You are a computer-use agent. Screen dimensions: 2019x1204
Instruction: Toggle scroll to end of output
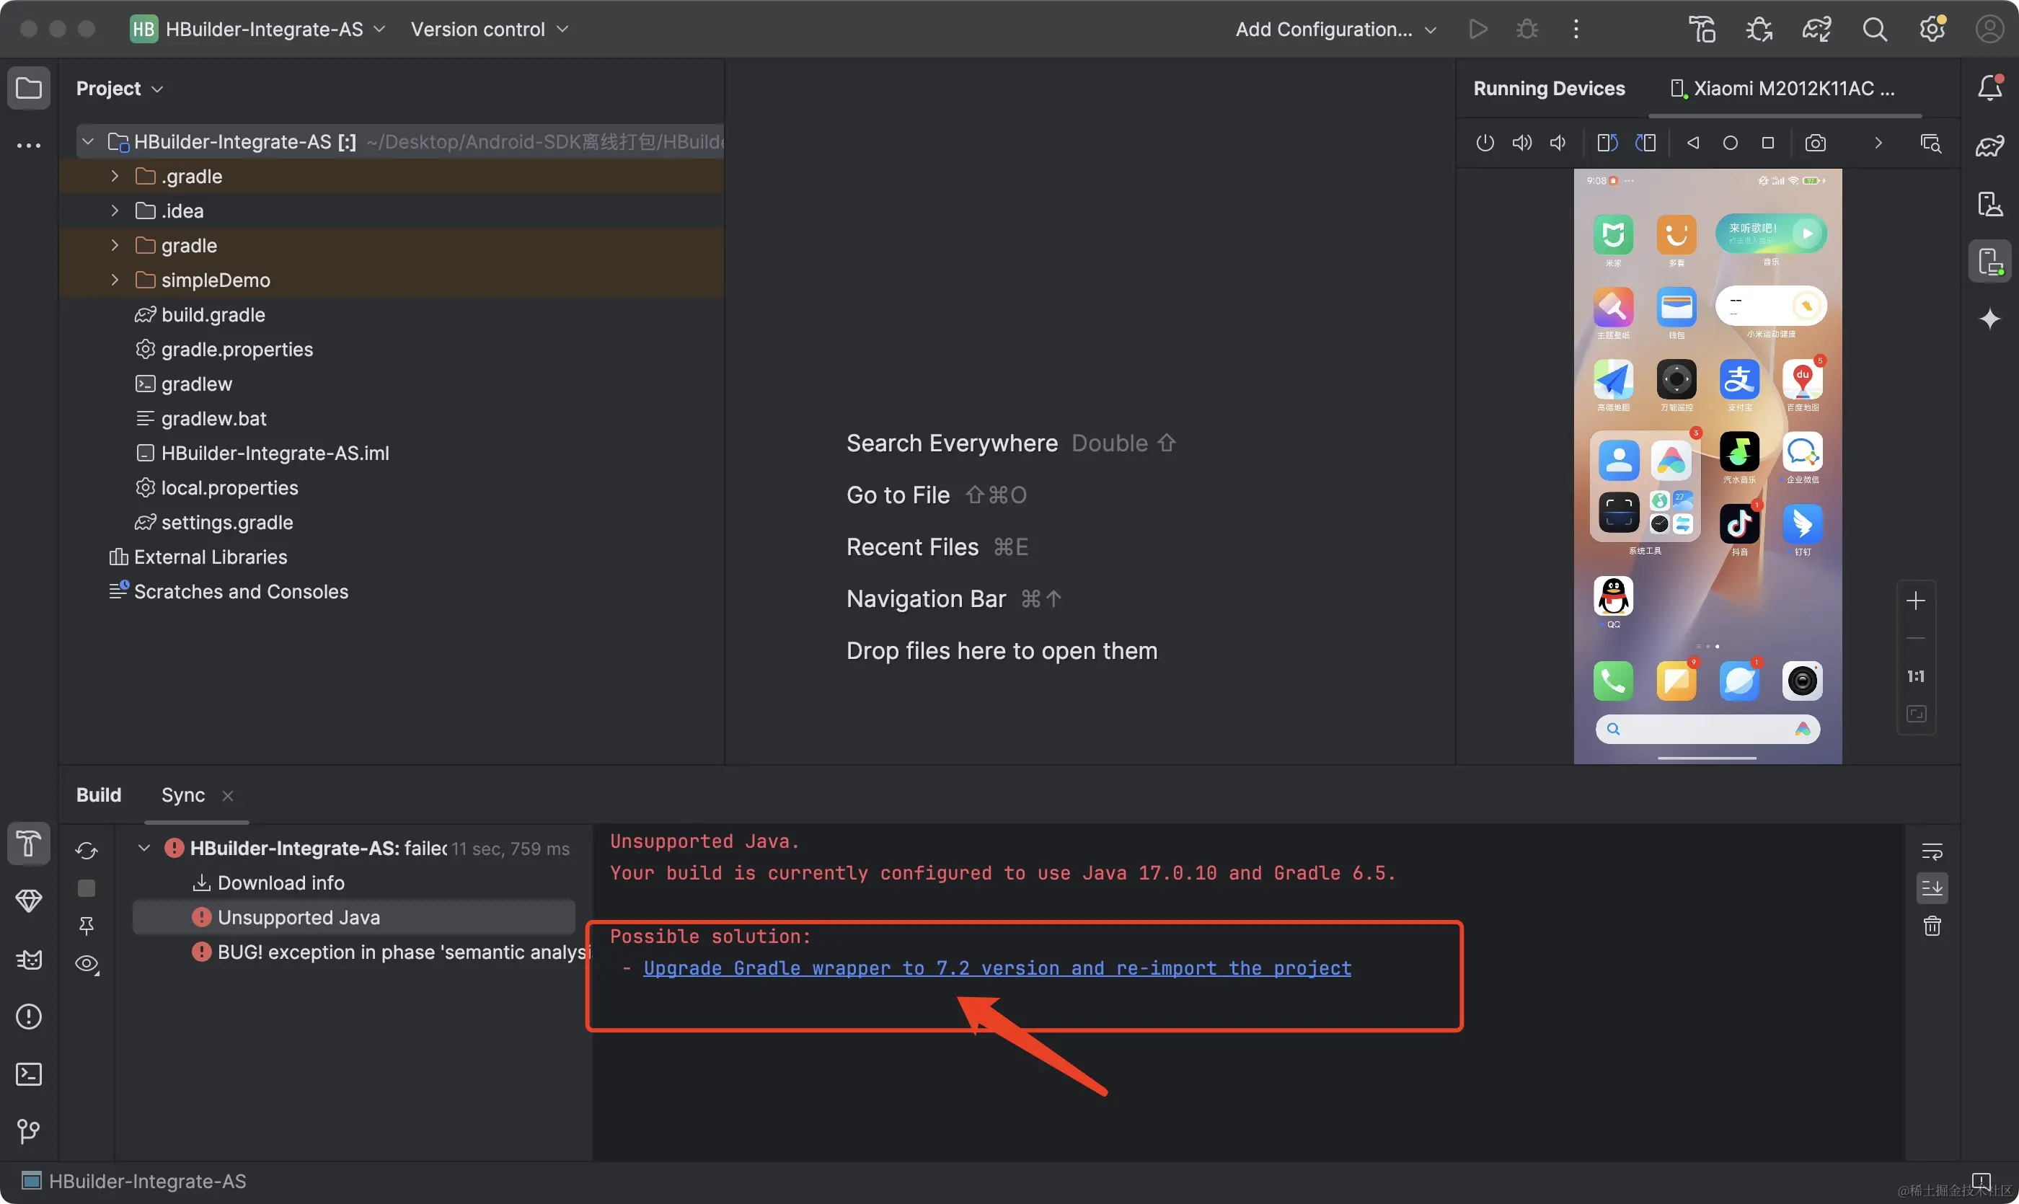coord(1932,888)
